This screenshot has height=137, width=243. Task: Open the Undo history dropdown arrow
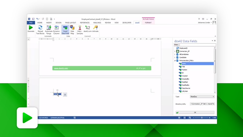tap(40, 19)
